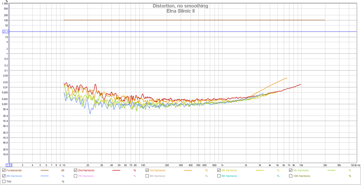361x185 pixels.
Task: Turn on the 10th Harmonic checkbox
Action: click(291, 176)
